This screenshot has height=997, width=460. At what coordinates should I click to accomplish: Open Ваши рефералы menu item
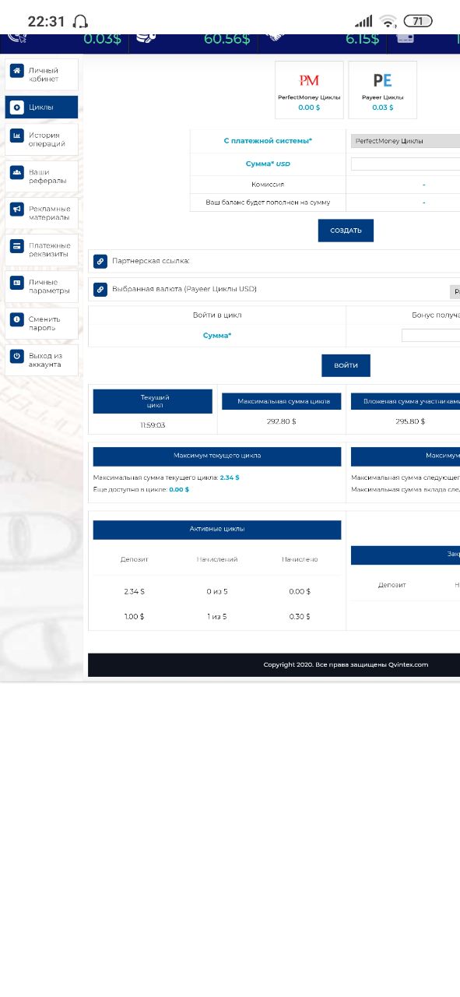(41, 176)
